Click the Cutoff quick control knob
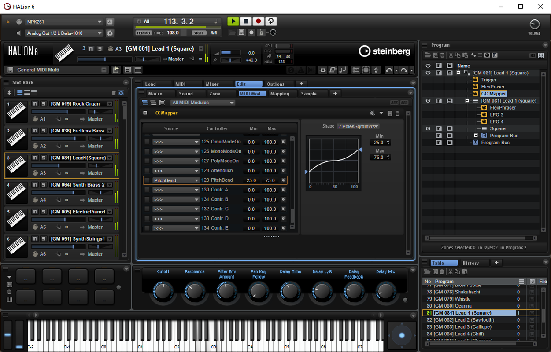This screenshot has height=352, width=551. tap(163, 291)
